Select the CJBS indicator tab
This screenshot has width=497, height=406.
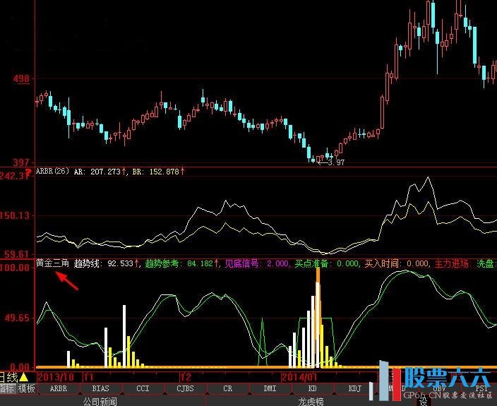[185, 388]
